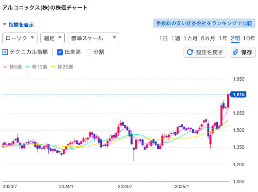The image size is (258, 192).
Task: Select the 6カ月 period tab
Action: tap(208, 38)
